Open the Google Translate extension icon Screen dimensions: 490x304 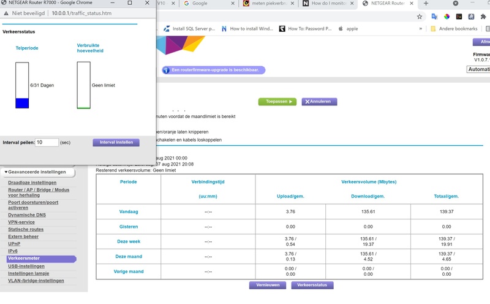coord(434,17)
